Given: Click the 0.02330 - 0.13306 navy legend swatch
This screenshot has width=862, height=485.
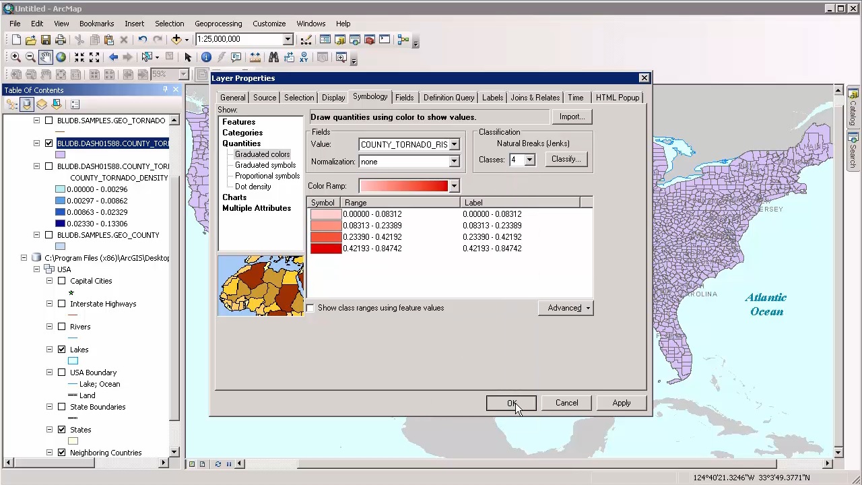Looking at the screenshot, I should pos(61,224).
